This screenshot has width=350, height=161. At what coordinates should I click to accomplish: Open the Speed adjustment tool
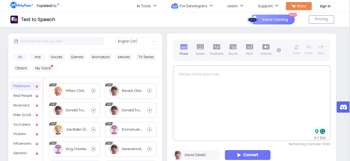(200, 49)
